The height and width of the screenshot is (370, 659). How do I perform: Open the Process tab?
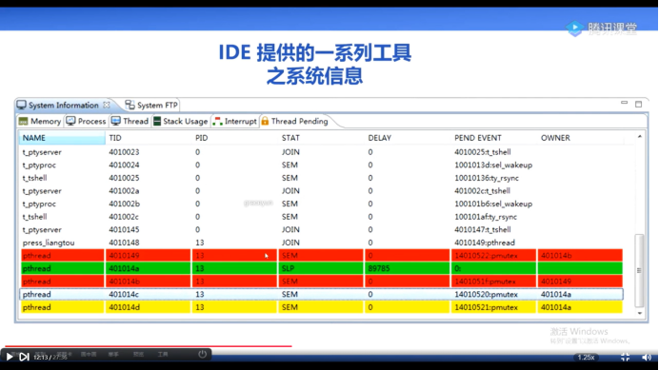(86, 122)
